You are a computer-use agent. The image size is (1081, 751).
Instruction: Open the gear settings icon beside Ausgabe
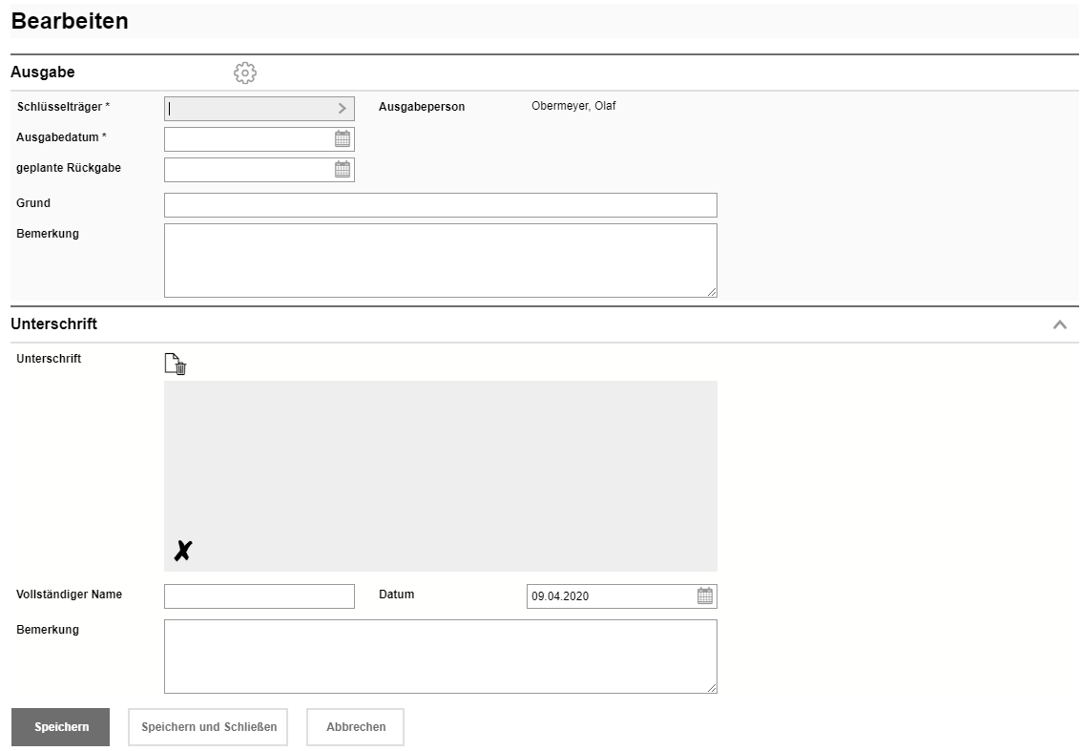[245, 73]
